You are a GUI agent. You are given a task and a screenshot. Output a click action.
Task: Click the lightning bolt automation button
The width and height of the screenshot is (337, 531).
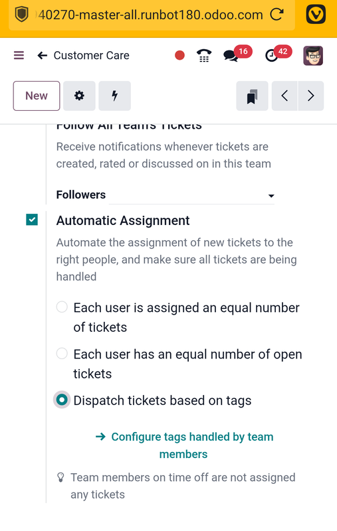pos(114,96)
